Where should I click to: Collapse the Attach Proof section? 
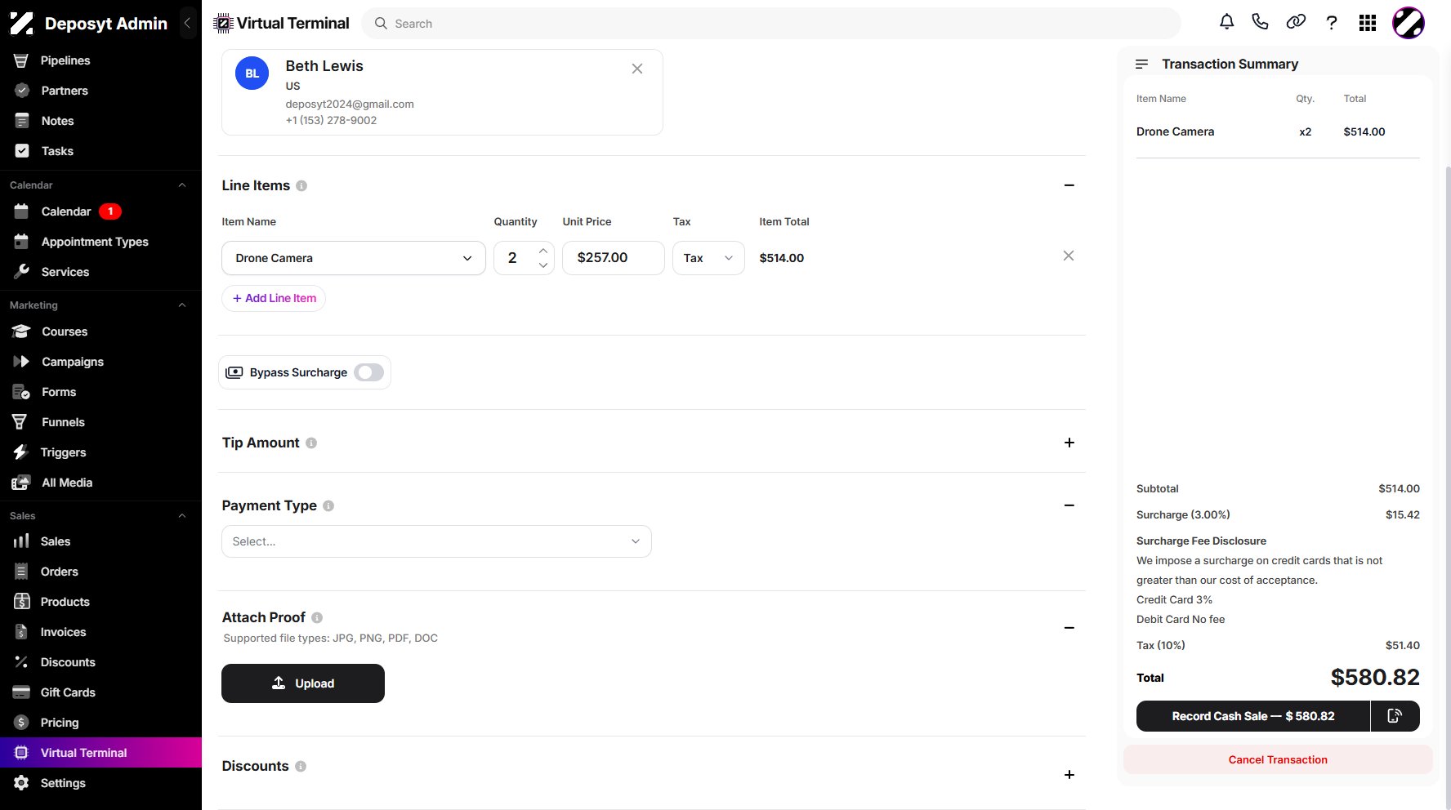1069,628
